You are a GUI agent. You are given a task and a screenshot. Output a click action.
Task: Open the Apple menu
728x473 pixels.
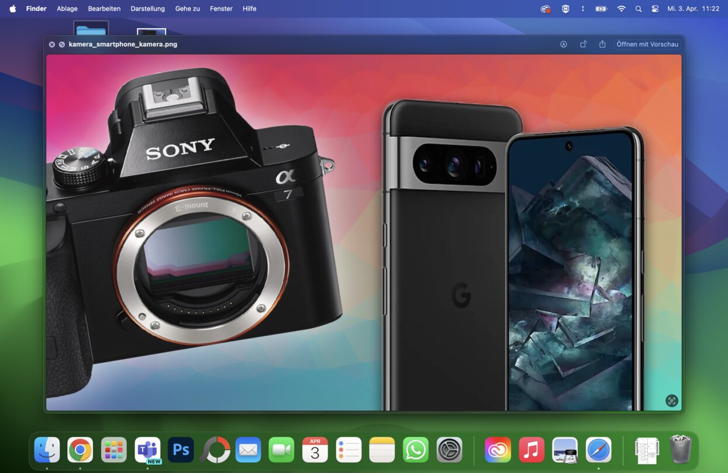(x=13, y=9)
